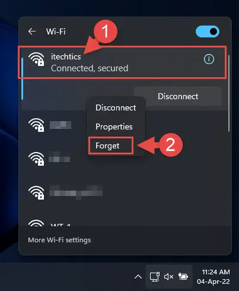Screen dimensions: 239x291
Task: Click the itechtics Wi-Fi signal icon
Action: (x=36, y=59)
